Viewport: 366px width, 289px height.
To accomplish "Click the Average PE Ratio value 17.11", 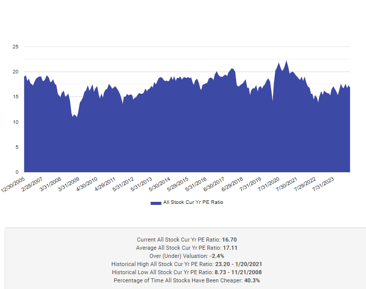I will point(230,248).
